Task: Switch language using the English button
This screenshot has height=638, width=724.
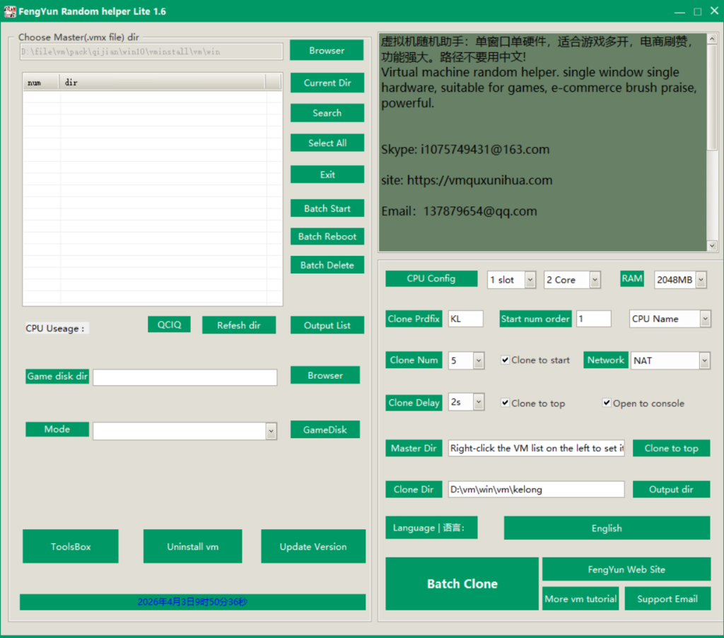Action: point(606,528)
